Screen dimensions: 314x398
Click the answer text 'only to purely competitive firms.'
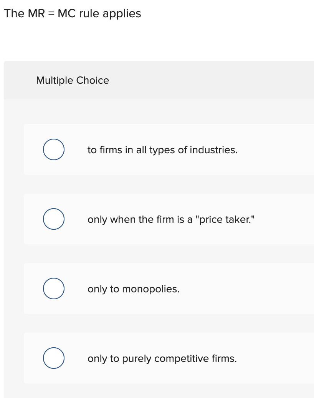pyautogui.click(x=162, y=359)
